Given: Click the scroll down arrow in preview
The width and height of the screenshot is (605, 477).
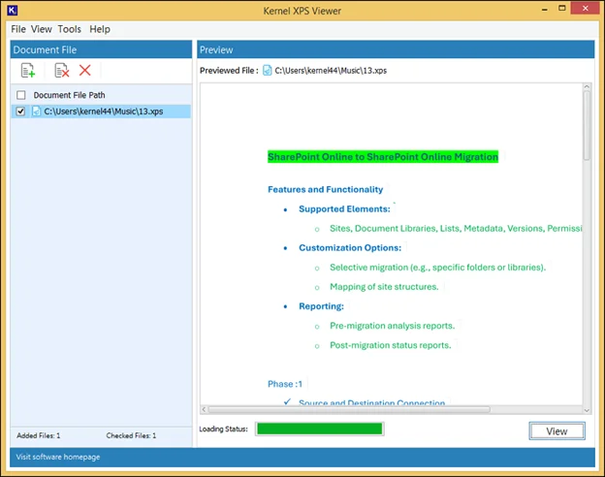Looking at the screenshot, I should 587,410.
